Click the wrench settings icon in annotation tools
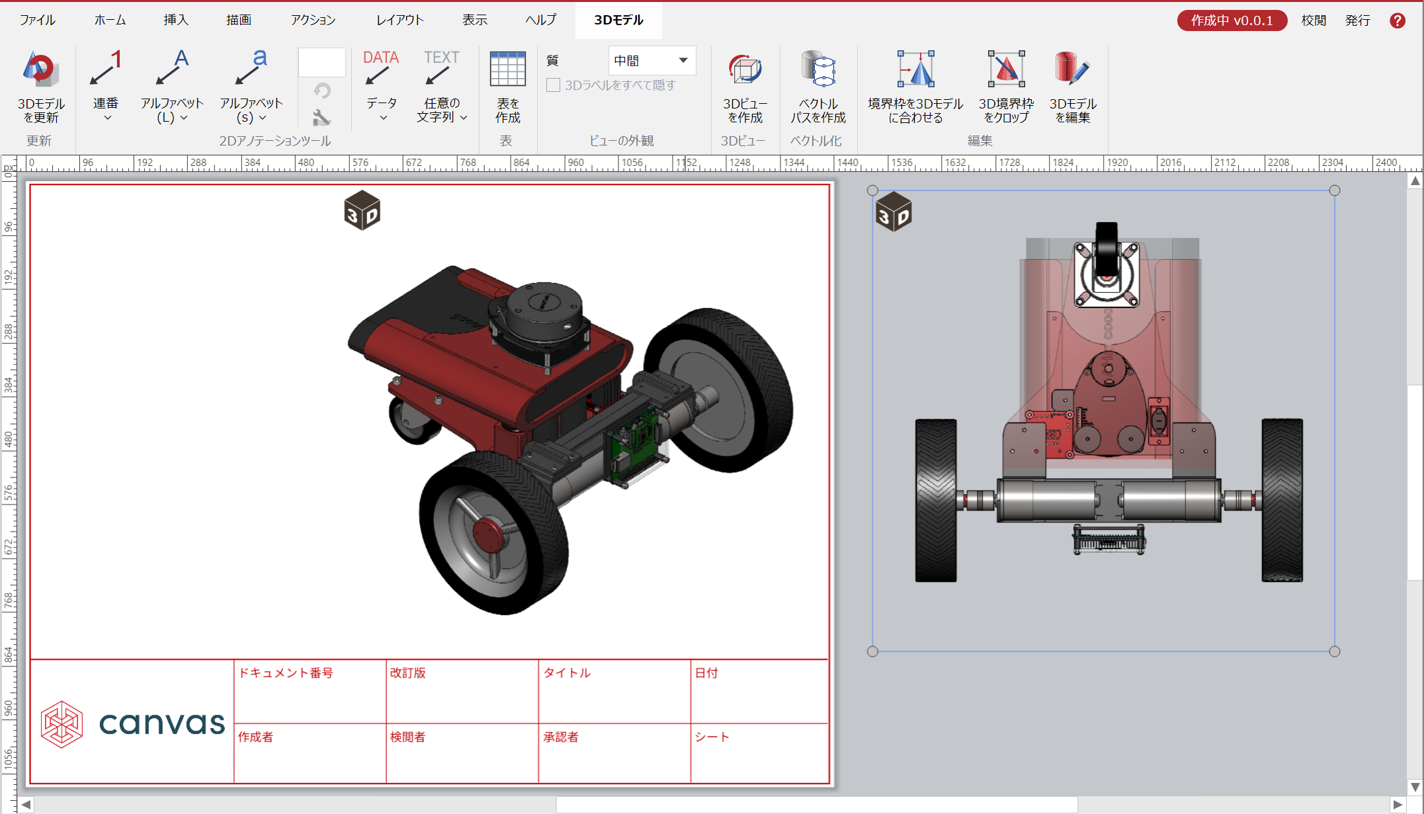Viewport: 1424px width, 814px height. (x=321, y=118)
